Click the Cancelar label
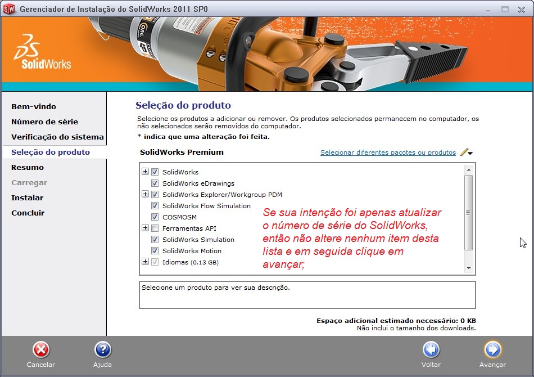534x377 pixels. point(41,365)
